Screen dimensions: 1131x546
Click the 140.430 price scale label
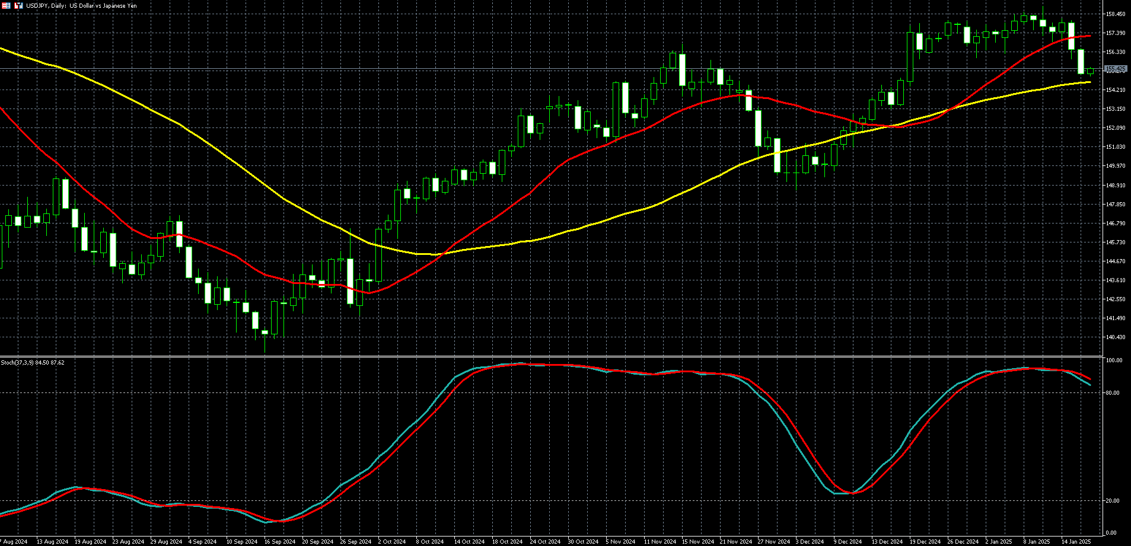point(1116,337)
